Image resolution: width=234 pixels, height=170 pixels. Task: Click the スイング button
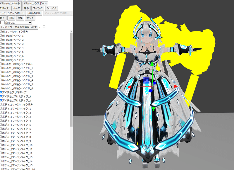(38, 8)
